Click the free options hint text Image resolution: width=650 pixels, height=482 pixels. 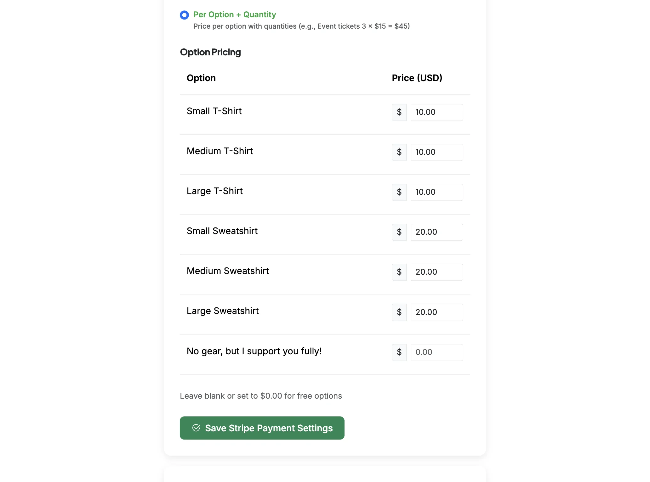tap(261, 396)
